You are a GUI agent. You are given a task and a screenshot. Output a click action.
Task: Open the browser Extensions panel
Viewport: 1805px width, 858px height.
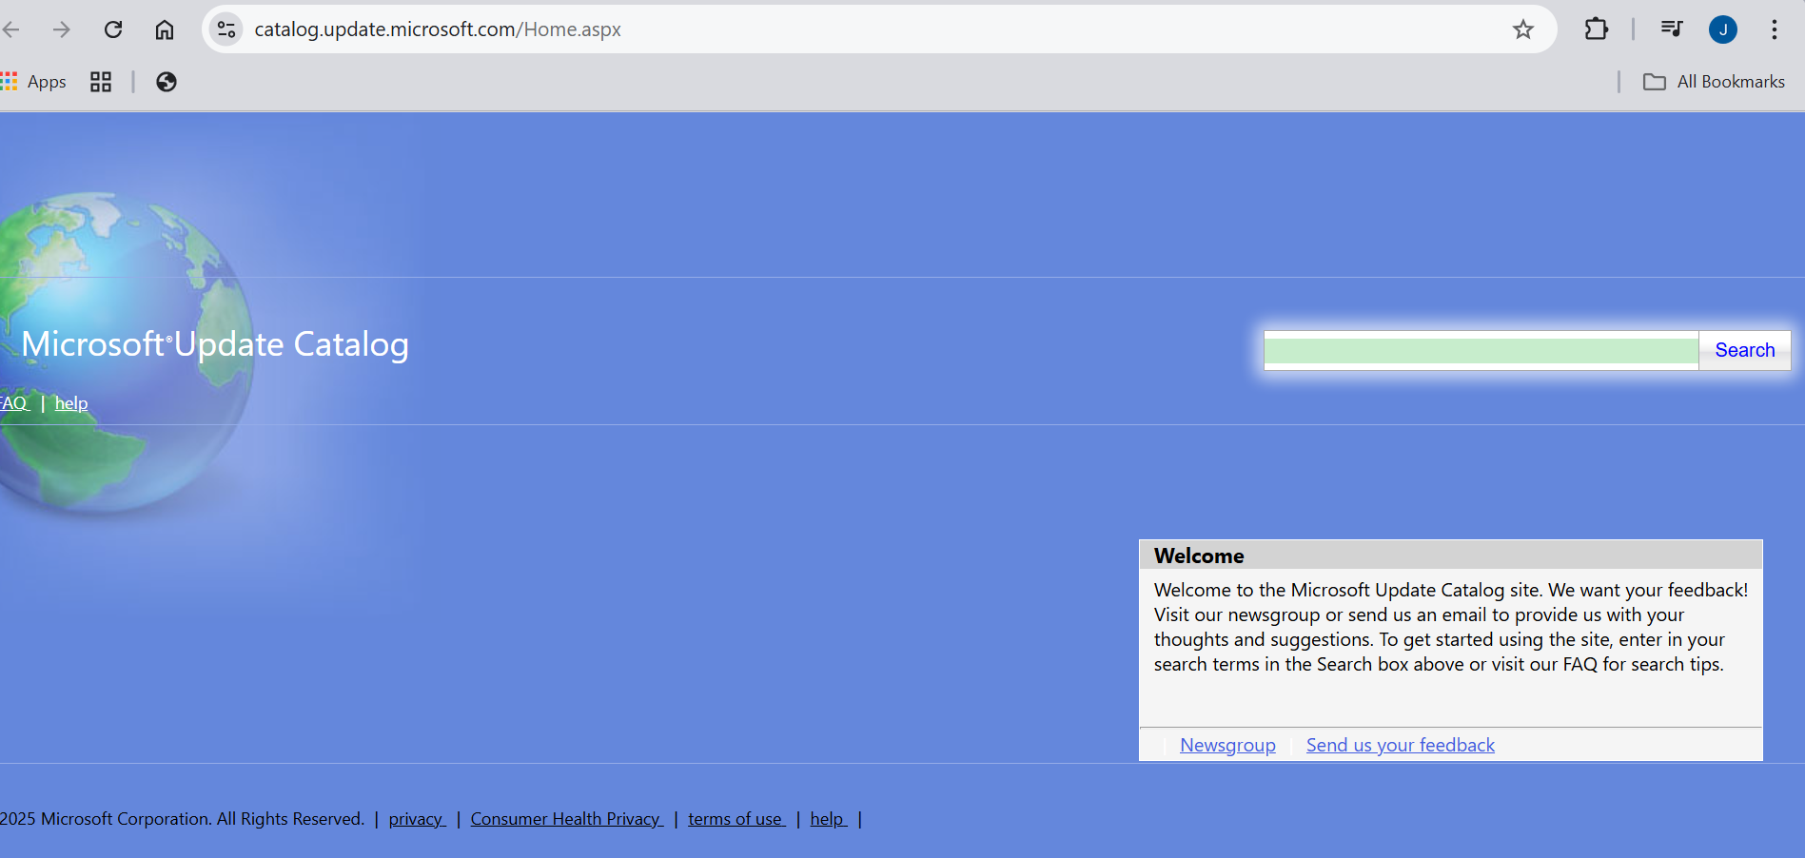1597,29
